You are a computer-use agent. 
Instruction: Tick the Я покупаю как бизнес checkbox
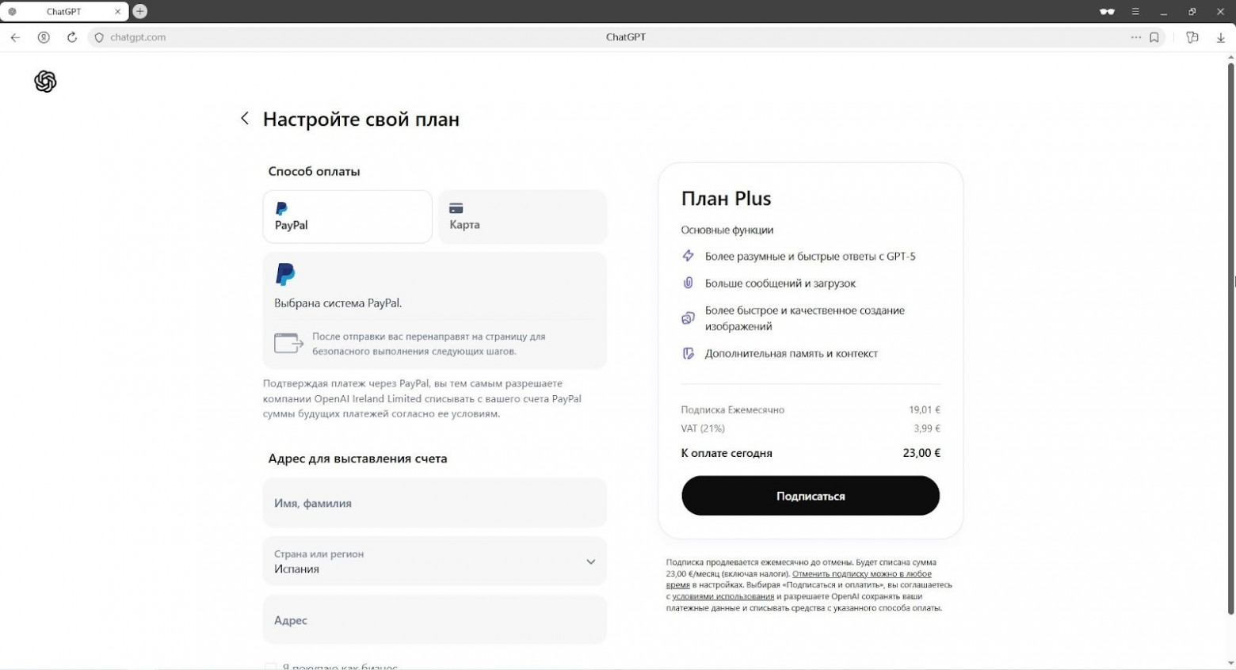(271, 667)
